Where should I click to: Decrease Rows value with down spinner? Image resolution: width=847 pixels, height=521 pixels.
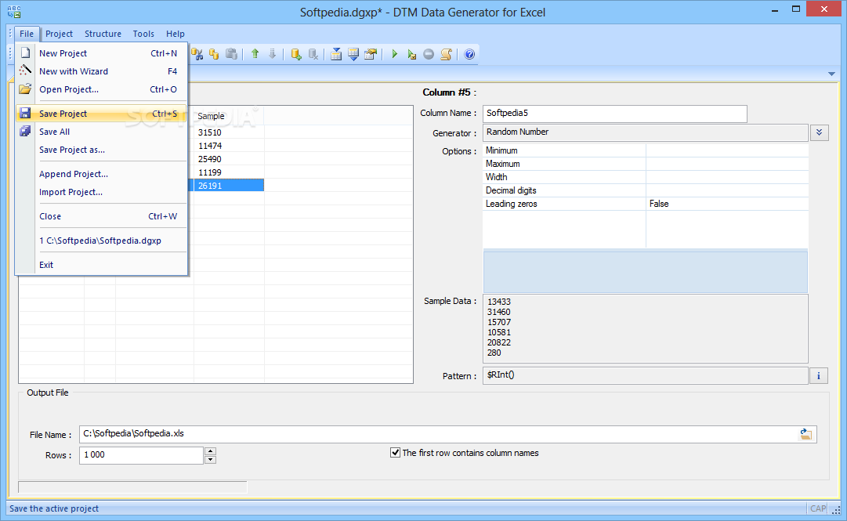tap(211, 460)
